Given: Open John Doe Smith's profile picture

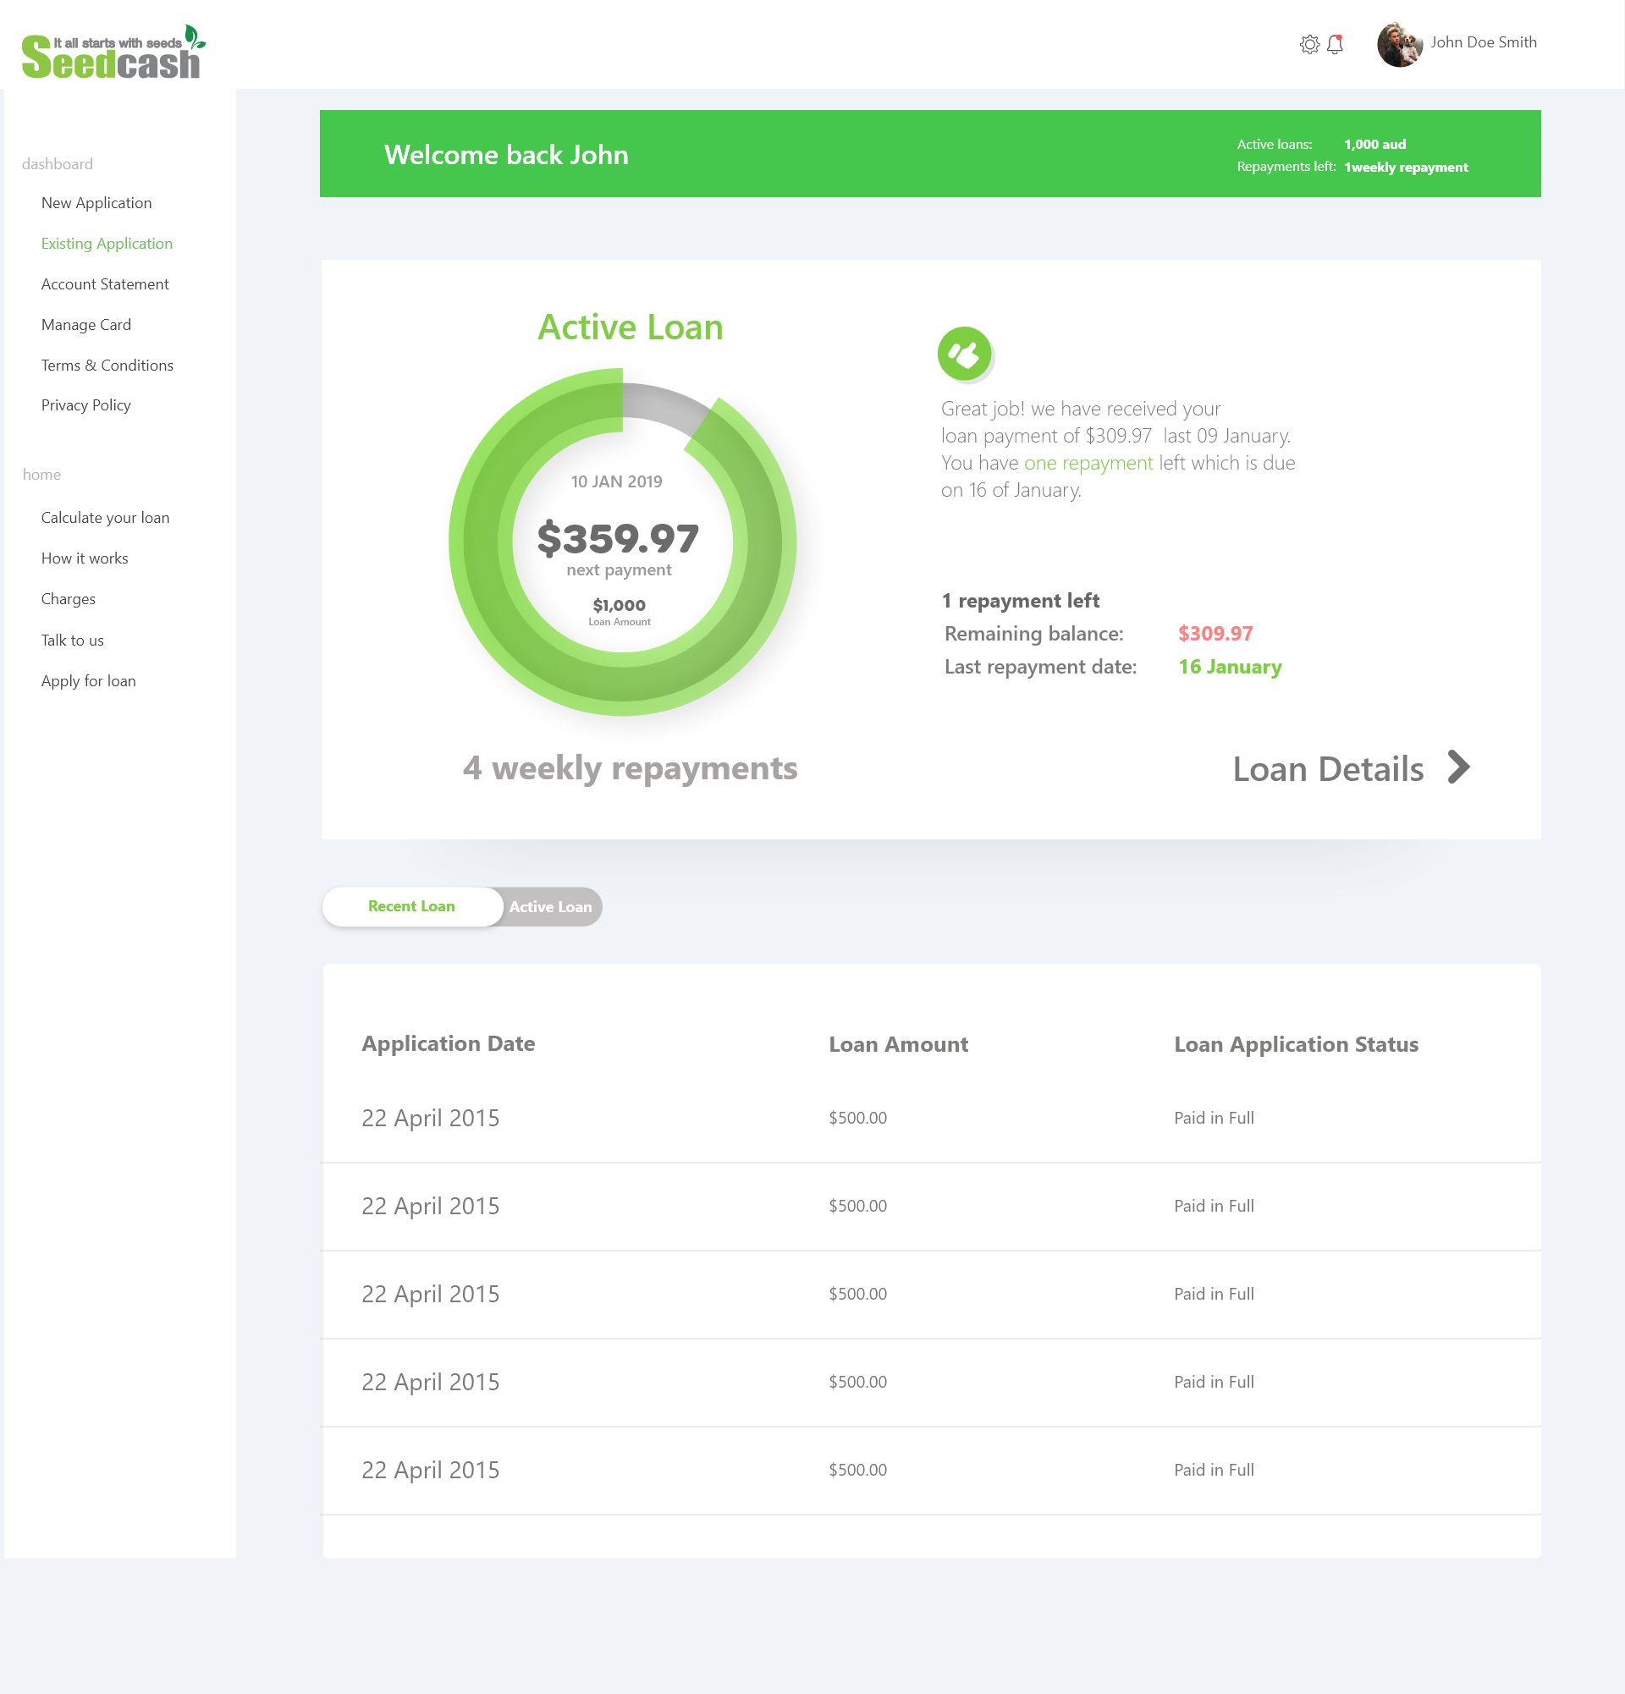Looking at the screenshot, I should pos(1399,44).
